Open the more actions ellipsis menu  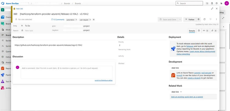tap(216, 19)
